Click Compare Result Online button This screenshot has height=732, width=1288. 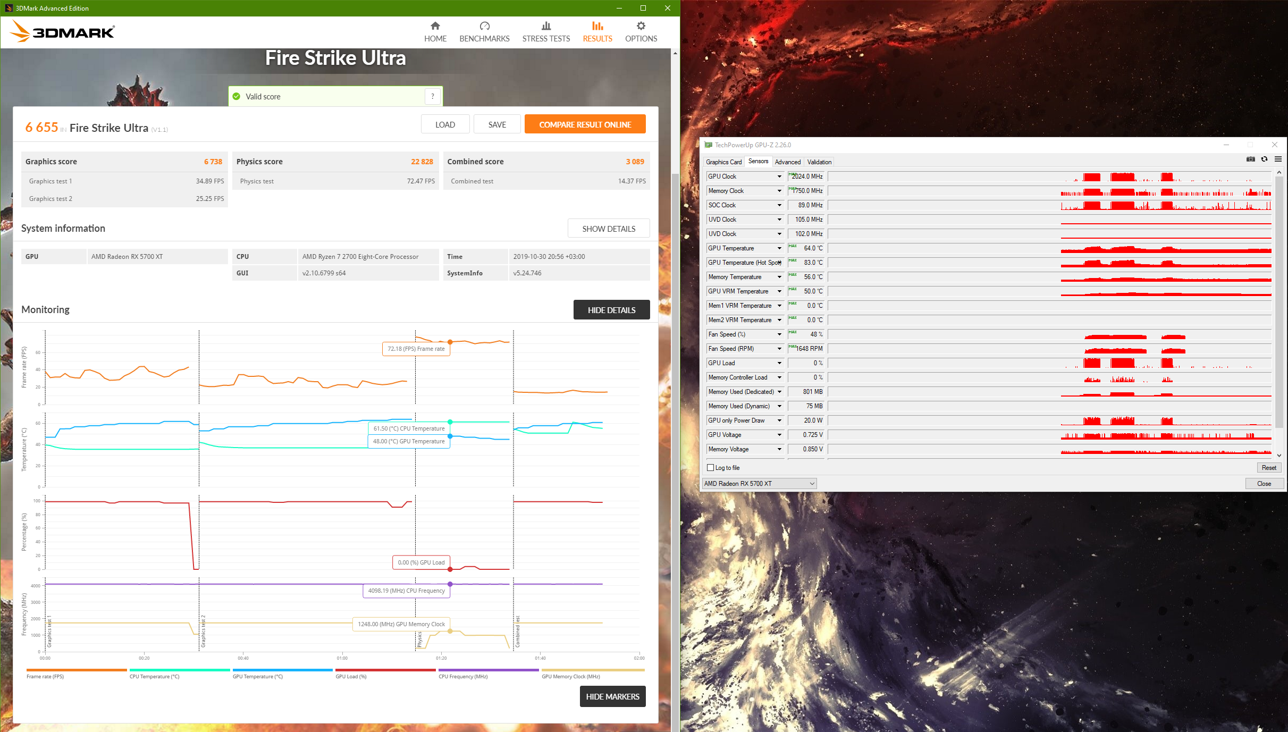tap(585, 124)
